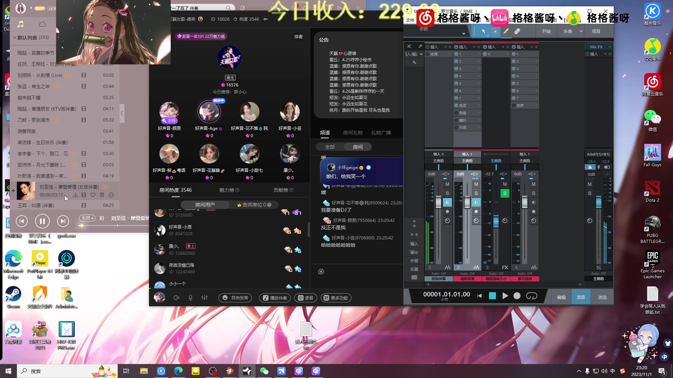
Task: Open the cloud tab in the music player
Action: (42, 24)
